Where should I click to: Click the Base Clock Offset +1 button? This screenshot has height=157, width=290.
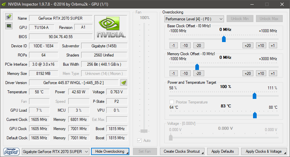(273, 45)
